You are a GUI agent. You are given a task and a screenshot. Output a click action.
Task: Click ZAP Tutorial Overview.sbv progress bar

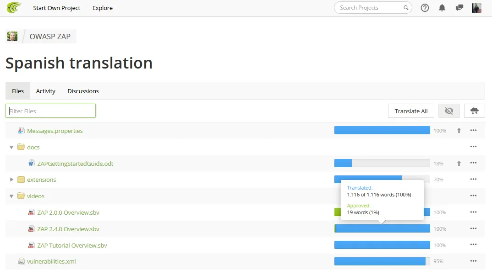[382, 245]
